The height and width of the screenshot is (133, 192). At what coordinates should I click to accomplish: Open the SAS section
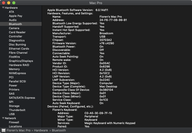pyautogui.click(x=12, y=94)
